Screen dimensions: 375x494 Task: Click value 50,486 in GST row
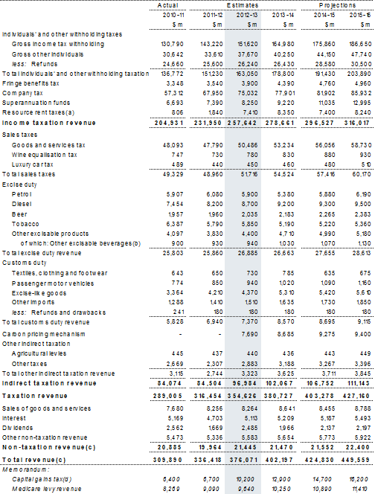click(248, 145)
